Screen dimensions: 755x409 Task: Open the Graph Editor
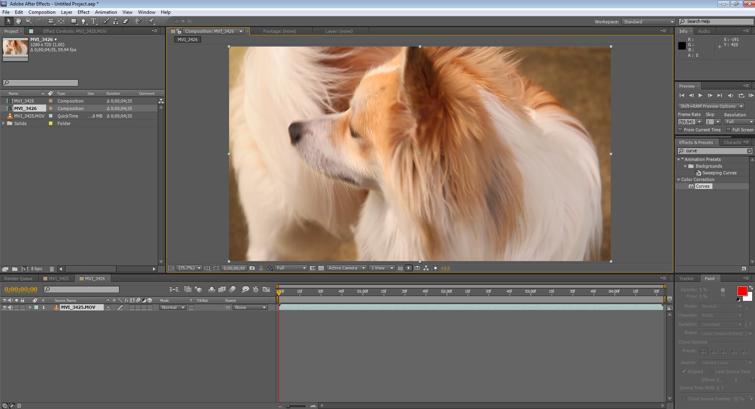(267, 289)
